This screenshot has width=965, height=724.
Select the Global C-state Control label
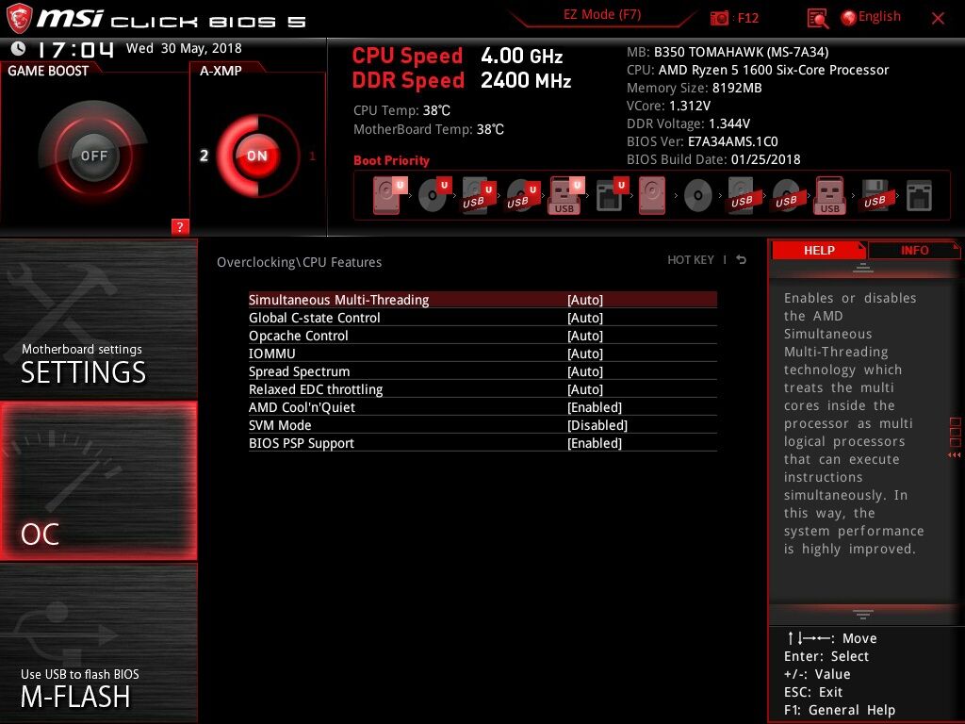tap(315, 318)
